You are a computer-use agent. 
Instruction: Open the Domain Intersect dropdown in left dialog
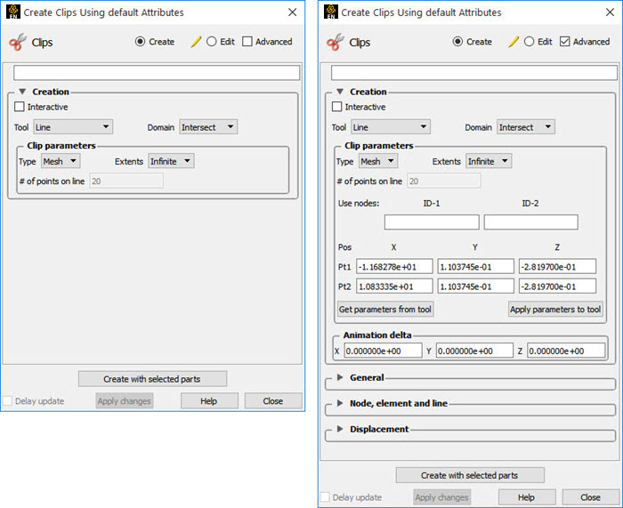pos(208,127)
